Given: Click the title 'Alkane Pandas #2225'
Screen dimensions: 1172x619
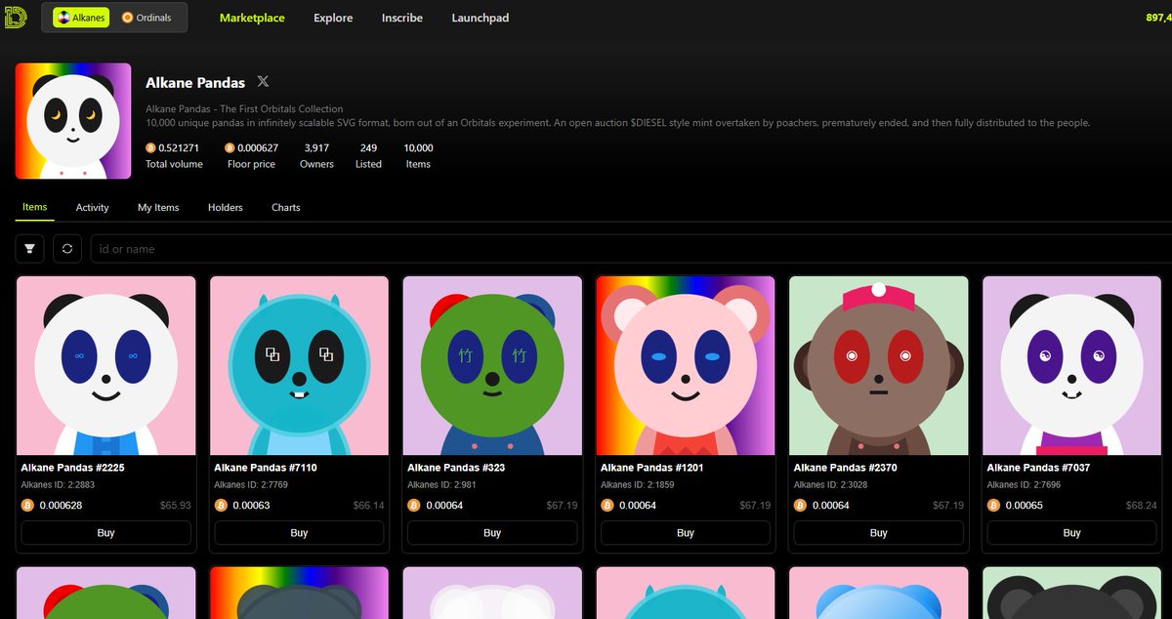Looking at the screenshot, I should (x=72, y=469).
